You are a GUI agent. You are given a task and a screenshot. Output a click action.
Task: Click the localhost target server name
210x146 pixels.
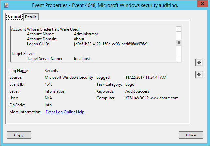click(x=82, y=59)
